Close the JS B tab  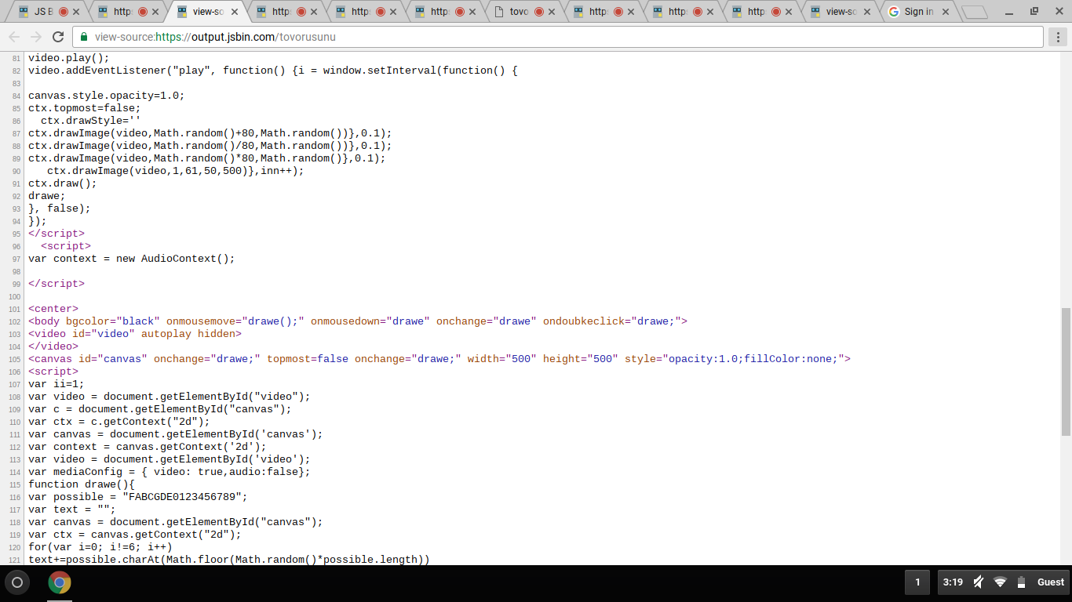77,12
